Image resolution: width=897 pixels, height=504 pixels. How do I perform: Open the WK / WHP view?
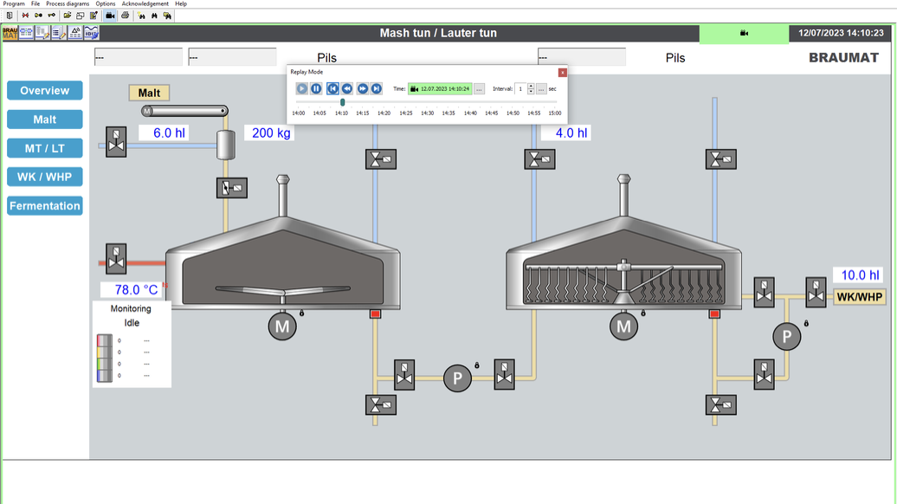(x=44, y=177)
